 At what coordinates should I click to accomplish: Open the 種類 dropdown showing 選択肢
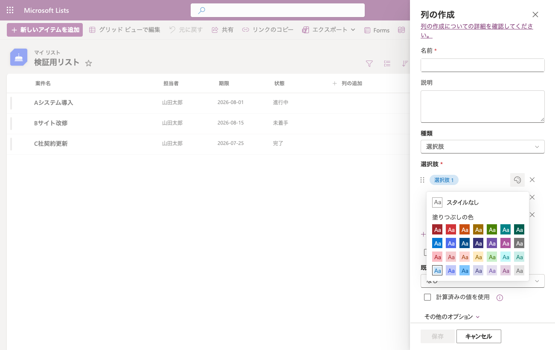click(482, 147)
